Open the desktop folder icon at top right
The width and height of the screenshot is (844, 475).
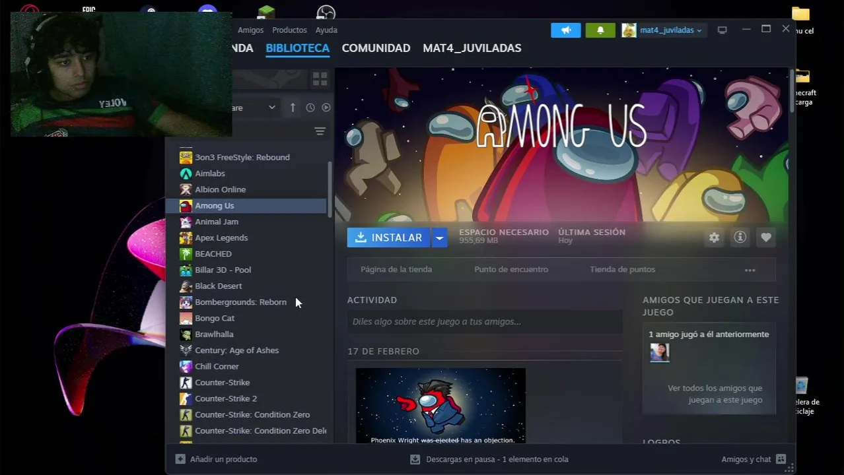800,14
